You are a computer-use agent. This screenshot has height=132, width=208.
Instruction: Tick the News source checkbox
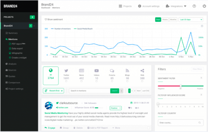pos(82,81)
